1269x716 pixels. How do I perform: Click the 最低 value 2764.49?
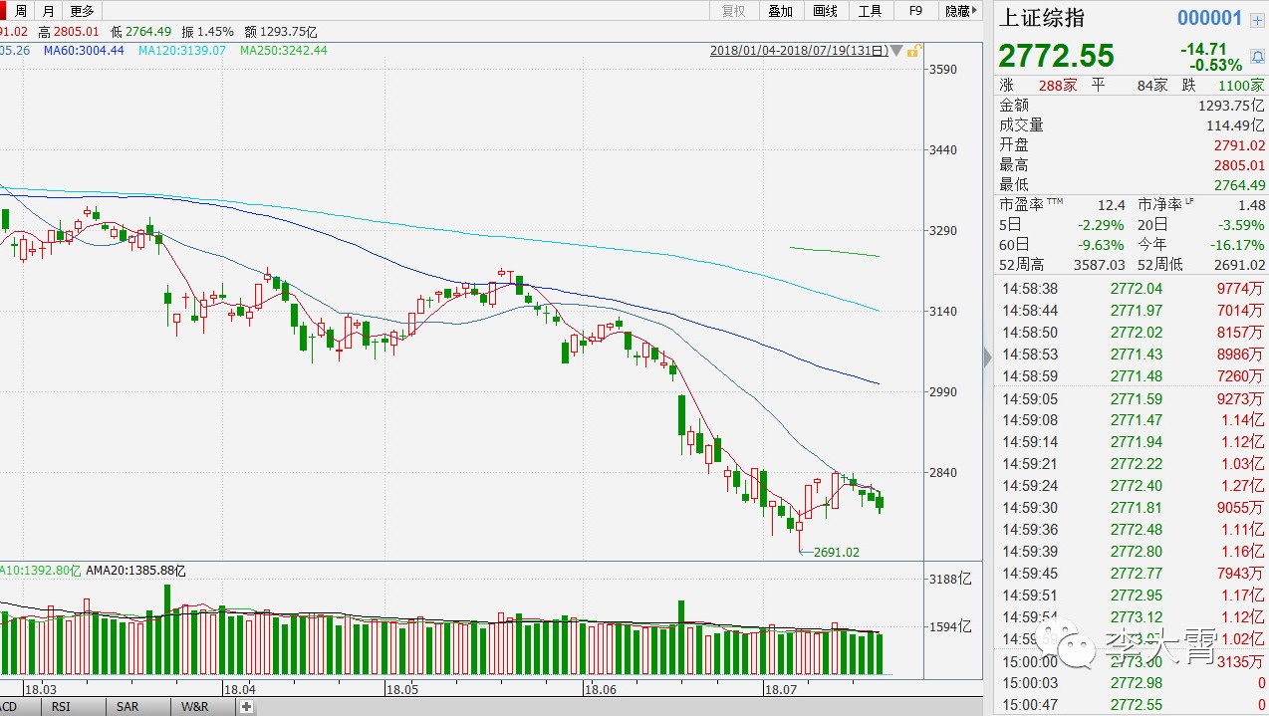pos(1239,185)
